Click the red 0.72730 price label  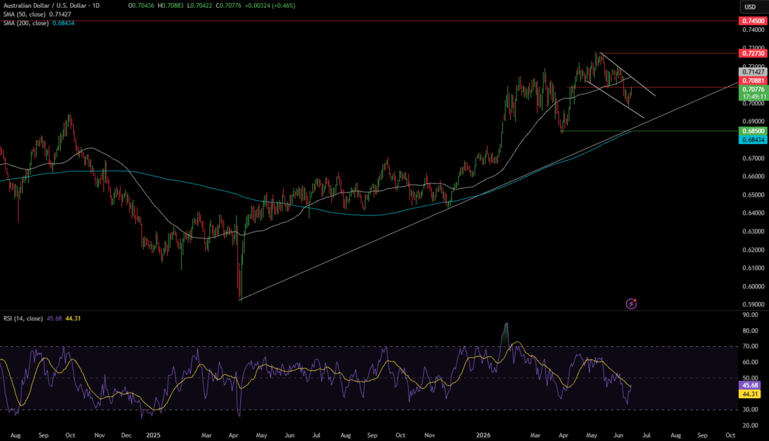(x=754, y=54)
